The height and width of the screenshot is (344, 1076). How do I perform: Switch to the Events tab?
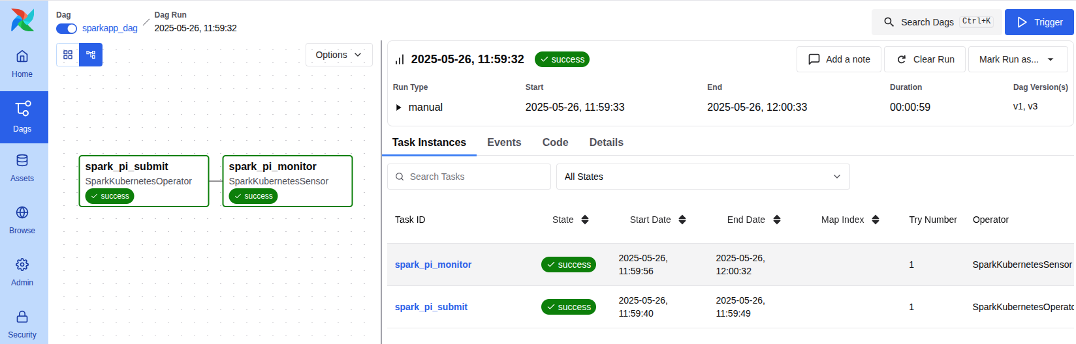tap(504, 142)
